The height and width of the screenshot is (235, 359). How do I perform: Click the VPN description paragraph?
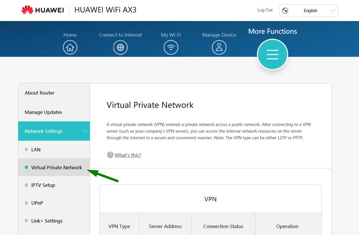[209, 131]
